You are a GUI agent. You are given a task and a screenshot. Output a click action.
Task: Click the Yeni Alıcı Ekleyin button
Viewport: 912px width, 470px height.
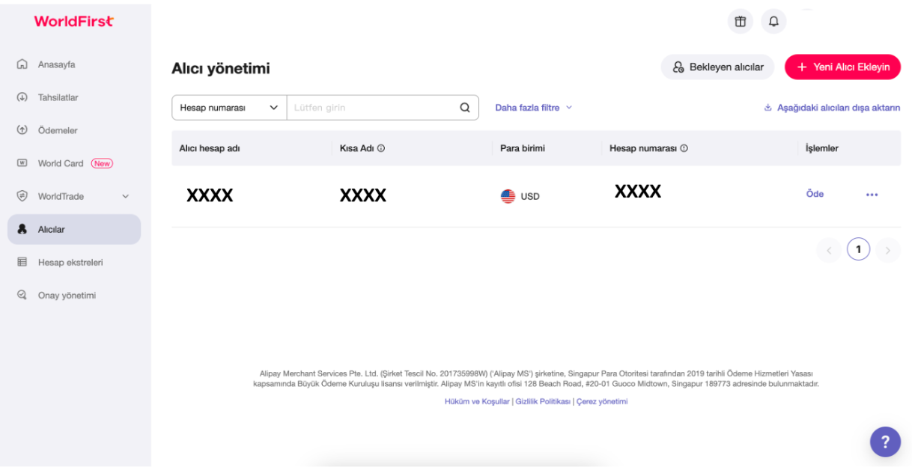[842, 67]
